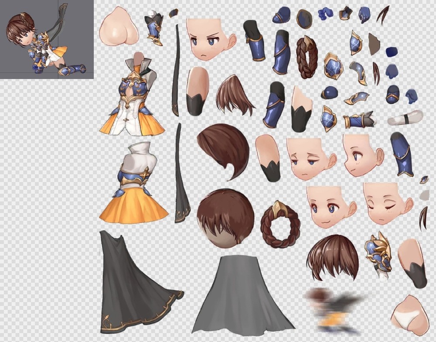Click the white cloth roll with black band
This screenshot has width=436, height=342.
pyautogui.click(x=405, y=119)
